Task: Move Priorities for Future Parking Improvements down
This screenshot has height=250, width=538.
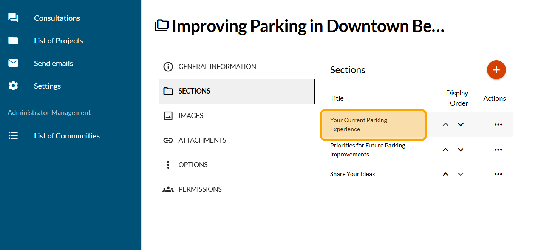Action: click(x=460, y=150)
